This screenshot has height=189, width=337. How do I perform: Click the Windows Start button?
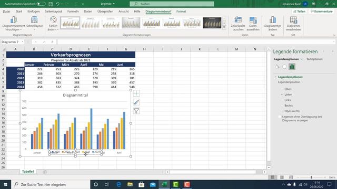[6, 184]
